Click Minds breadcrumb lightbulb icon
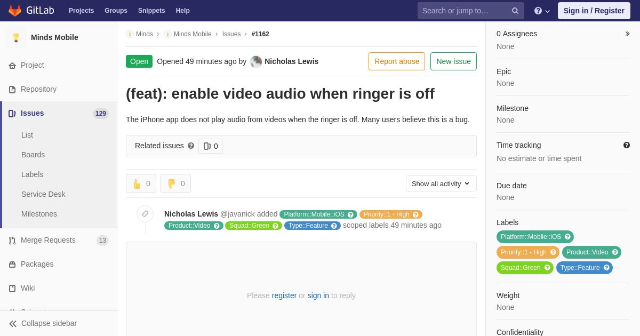Image resolution: width=640 pixels, height=336 pixels. coord(130,34)
